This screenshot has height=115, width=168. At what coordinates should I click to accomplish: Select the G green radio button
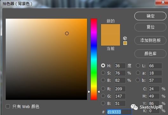[103, 96]
